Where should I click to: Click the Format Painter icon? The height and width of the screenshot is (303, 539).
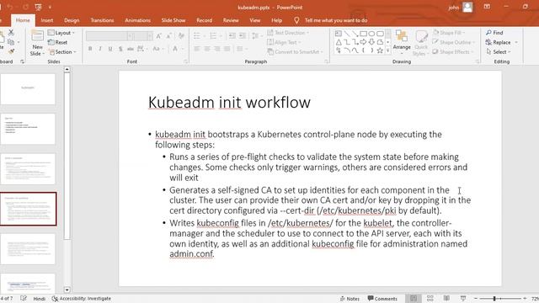(x=11, y=51)
